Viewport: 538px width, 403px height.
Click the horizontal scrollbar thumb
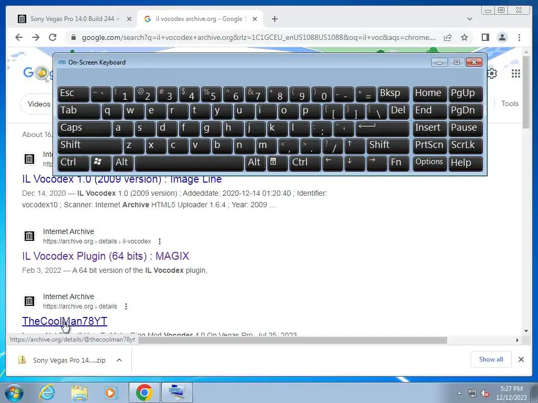click(x=293, y=340)
